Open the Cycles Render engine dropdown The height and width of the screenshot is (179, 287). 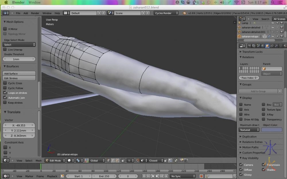pyautogui.click(x=166, y=13)
